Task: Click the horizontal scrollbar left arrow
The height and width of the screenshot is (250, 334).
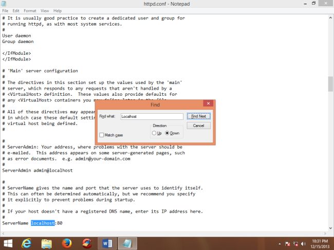Action: click(3, 234)
